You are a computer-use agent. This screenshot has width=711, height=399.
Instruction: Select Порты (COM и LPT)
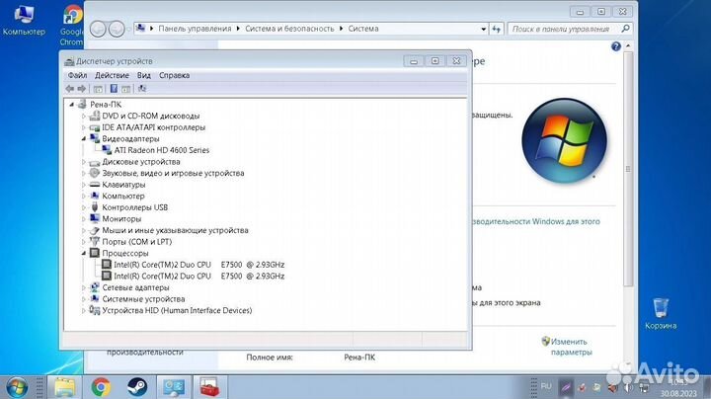(136, 242)
